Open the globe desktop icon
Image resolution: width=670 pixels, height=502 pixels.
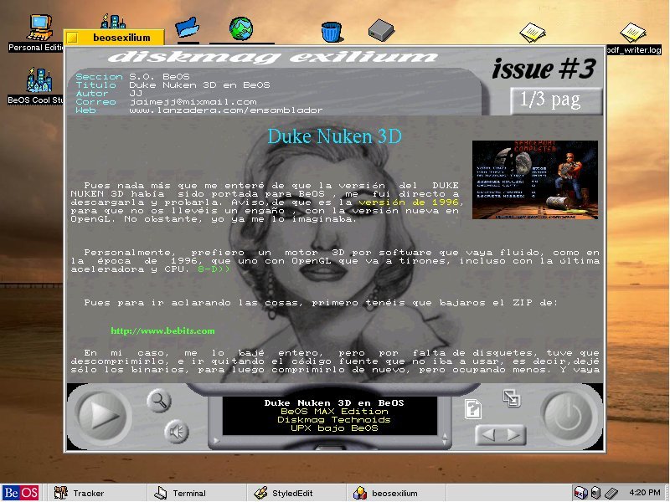241,28
